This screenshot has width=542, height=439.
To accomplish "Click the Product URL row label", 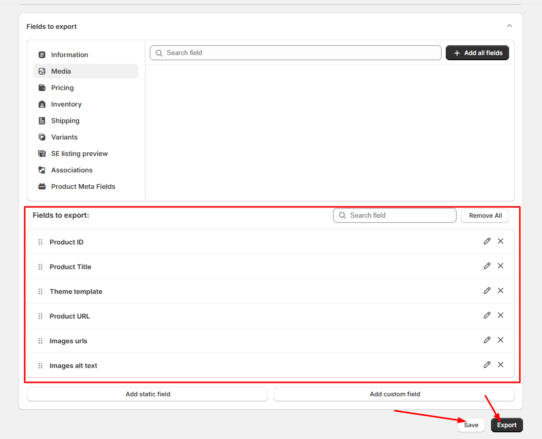I will [x=69, y=317].
